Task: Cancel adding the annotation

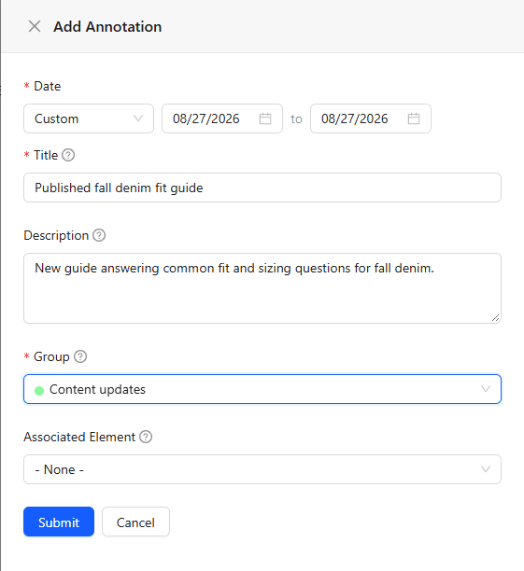Action: pos(135,522)
